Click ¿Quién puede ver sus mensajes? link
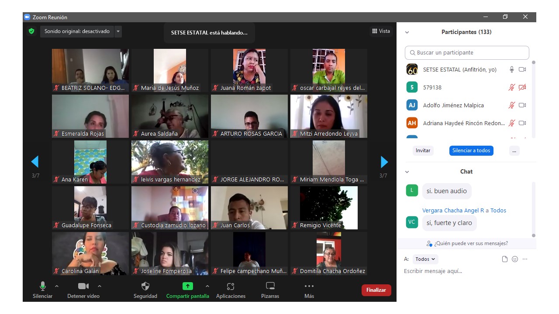559x314 pixels. (x=471, y=243)
